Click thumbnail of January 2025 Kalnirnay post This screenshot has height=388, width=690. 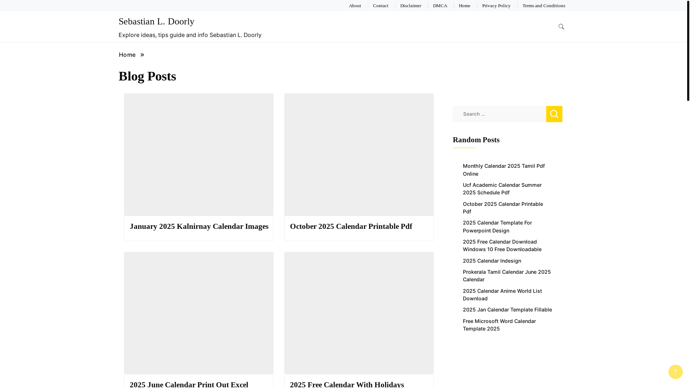tap(199, 155)
